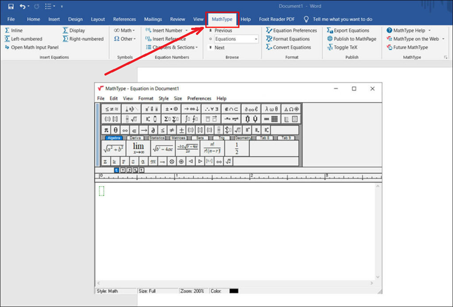Click Open Math Input Panel
Image resolution: width=453 pixels, height=307 pixels.
32,47
